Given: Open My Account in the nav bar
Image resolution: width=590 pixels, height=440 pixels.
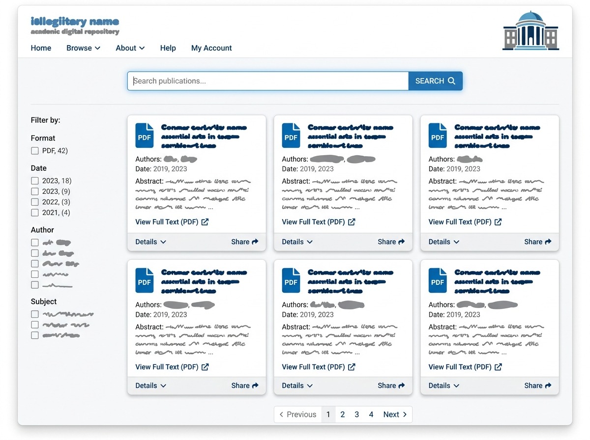Looking at the screenshot, I should pyautogui.click(x=211, y=48).
